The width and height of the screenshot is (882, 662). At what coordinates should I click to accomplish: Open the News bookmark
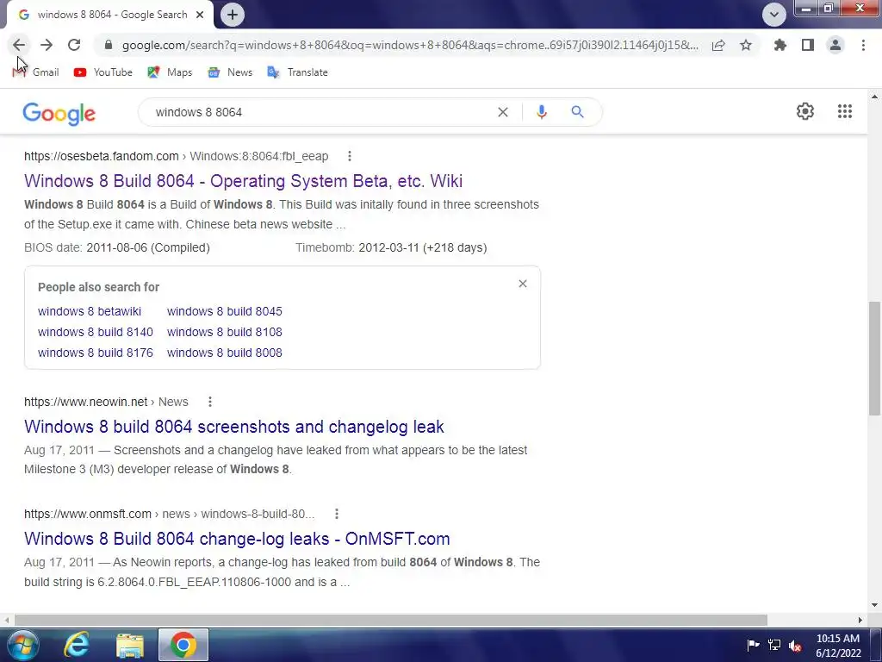click(230, 72)
